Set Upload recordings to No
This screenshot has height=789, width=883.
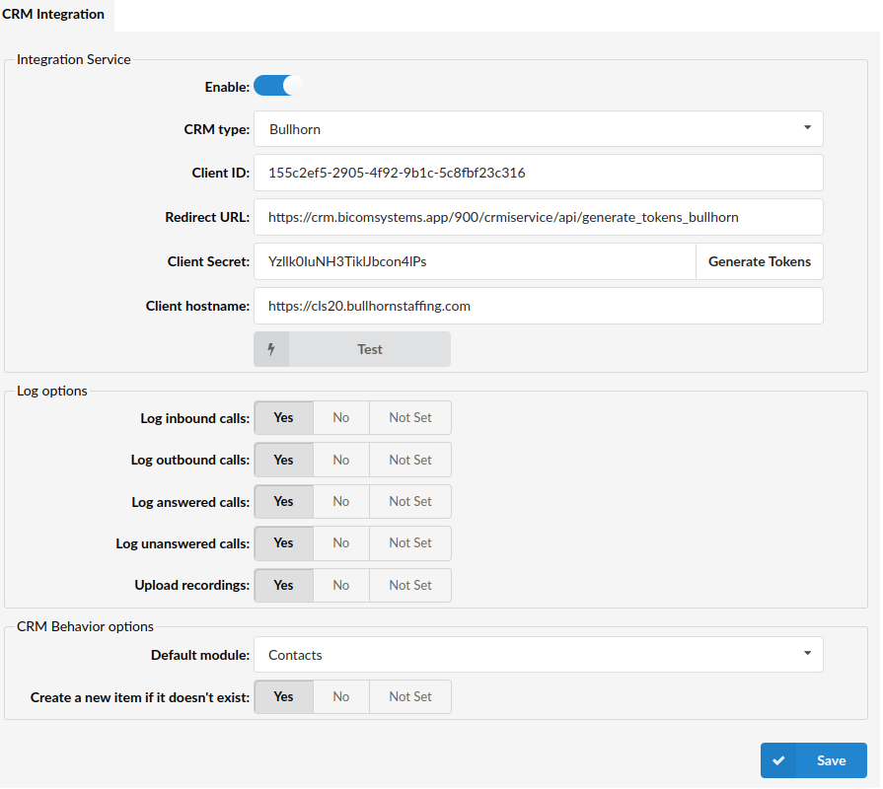(341, 585)
